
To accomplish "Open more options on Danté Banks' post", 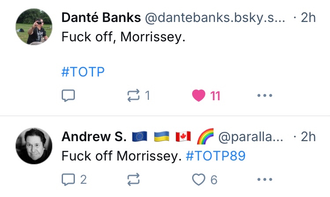I will pos(264,95).
